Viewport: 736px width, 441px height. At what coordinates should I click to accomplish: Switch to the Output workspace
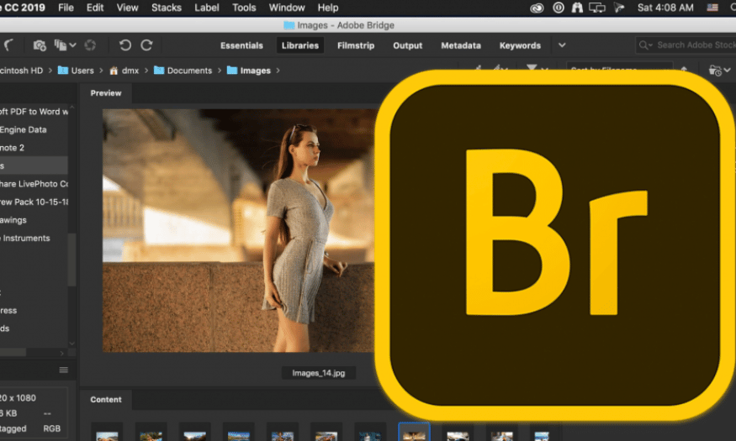pyautogui.click(x=407, y=45)
